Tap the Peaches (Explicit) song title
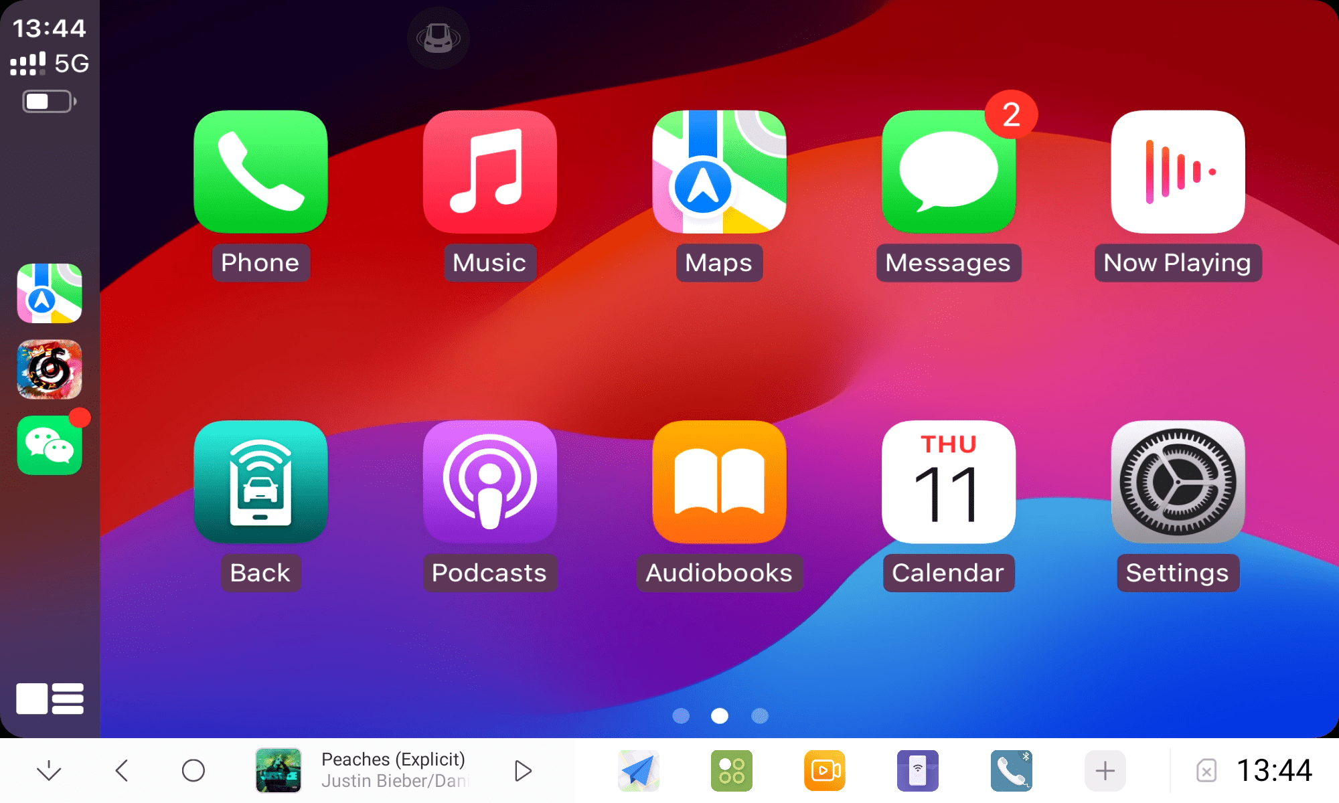 (x=393, y=760)
